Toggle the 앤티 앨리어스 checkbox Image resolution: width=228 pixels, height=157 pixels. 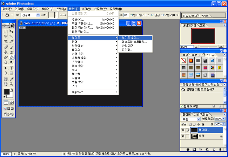click(x=131, y=15)
